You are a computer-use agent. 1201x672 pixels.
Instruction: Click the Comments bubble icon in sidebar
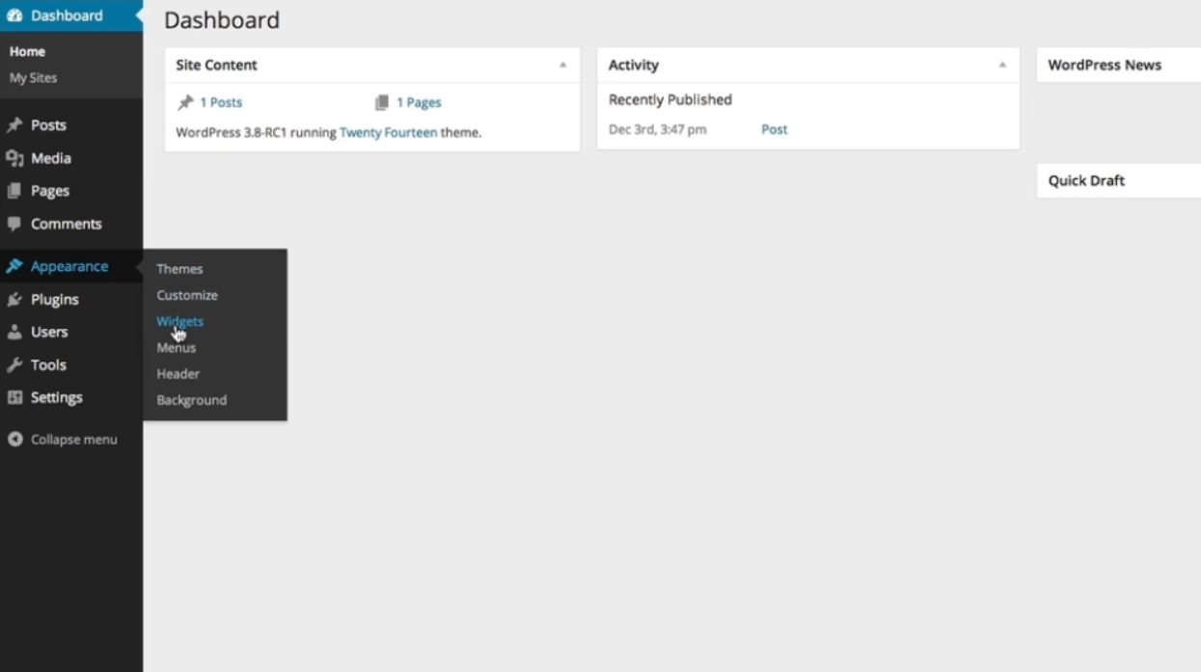[x=14, y=224]
